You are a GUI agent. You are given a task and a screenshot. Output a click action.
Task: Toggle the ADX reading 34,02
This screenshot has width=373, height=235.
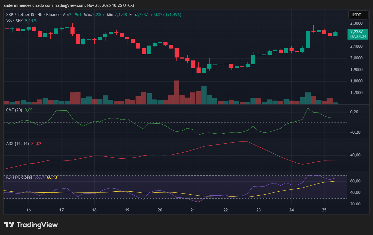coord(36,144)
